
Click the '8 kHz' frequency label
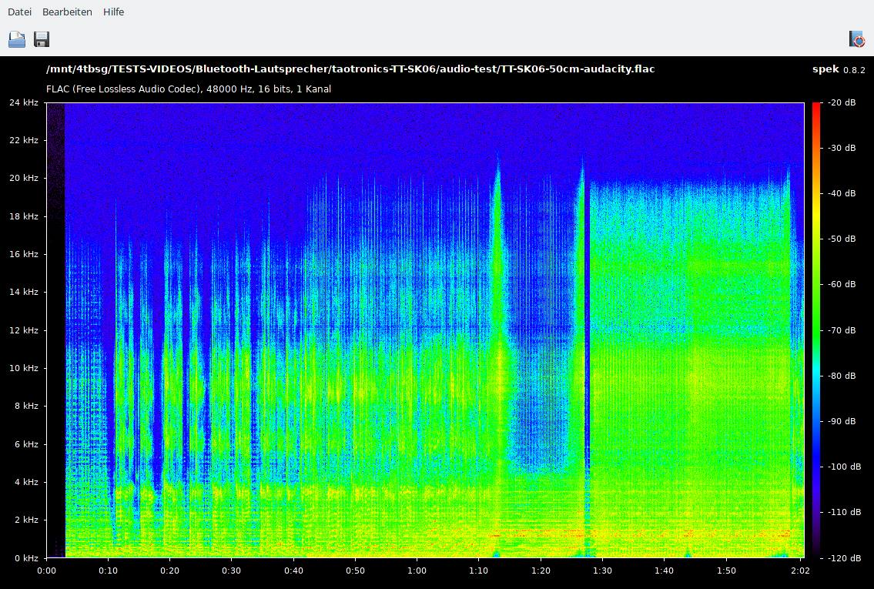click(26, 406)
